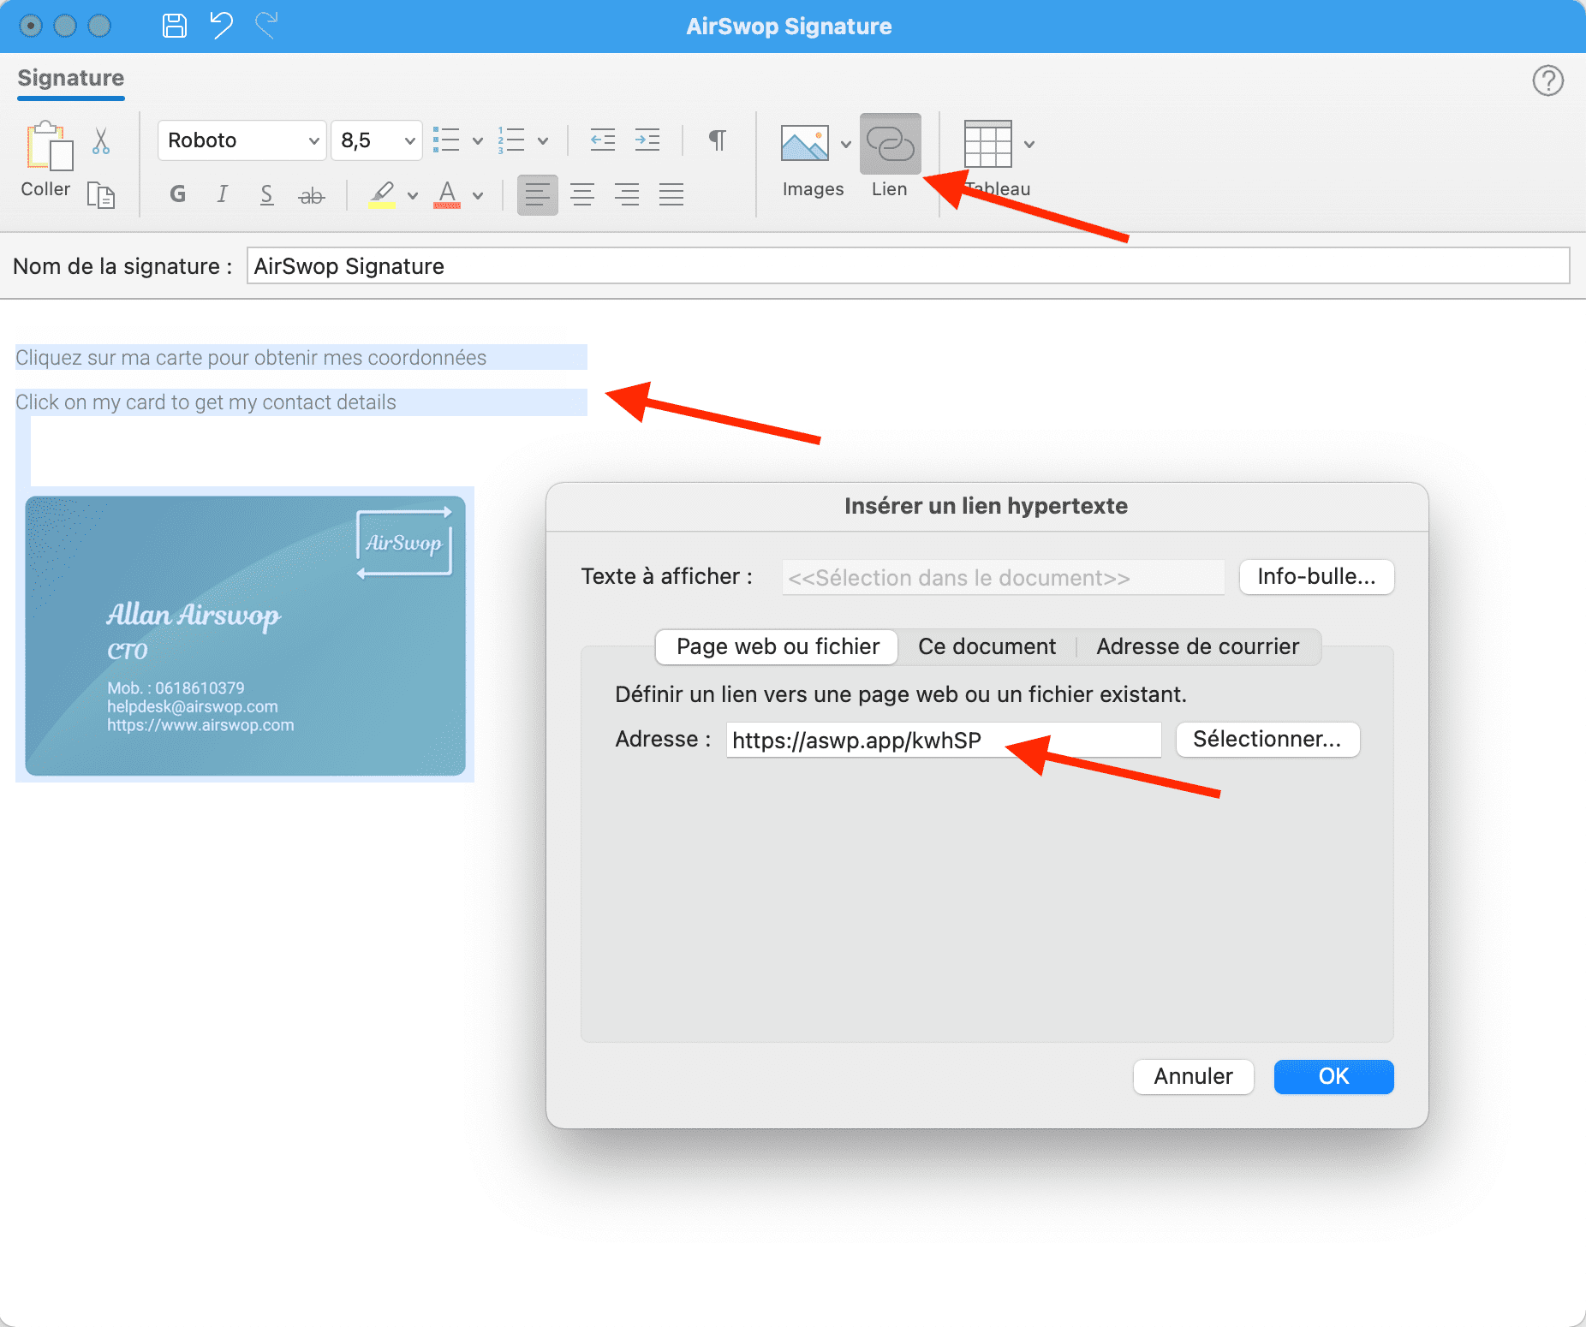Click the Undo arrow icon
Viewport: 1586px width, 1327px height.
pos(222,26)
